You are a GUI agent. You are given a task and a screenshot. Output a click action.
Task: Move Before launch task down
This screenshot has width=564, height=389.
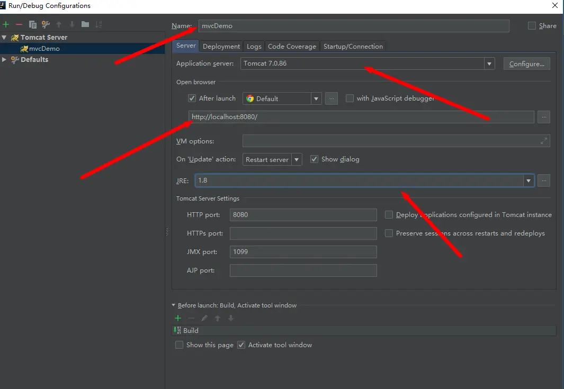[230, 318]
